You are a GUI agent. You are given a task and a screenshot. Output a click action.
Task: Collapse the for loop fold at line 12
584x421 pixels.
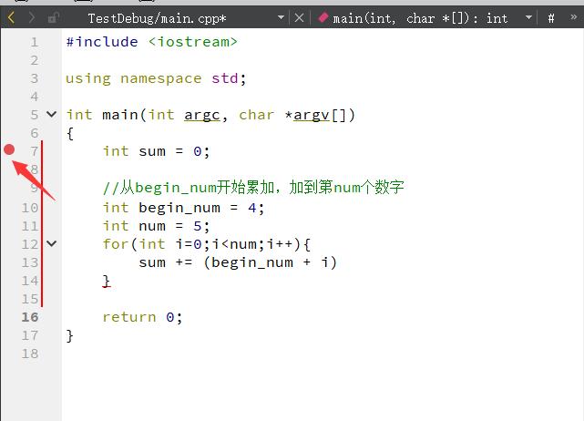pyautogui.click(x=52, y=243)
